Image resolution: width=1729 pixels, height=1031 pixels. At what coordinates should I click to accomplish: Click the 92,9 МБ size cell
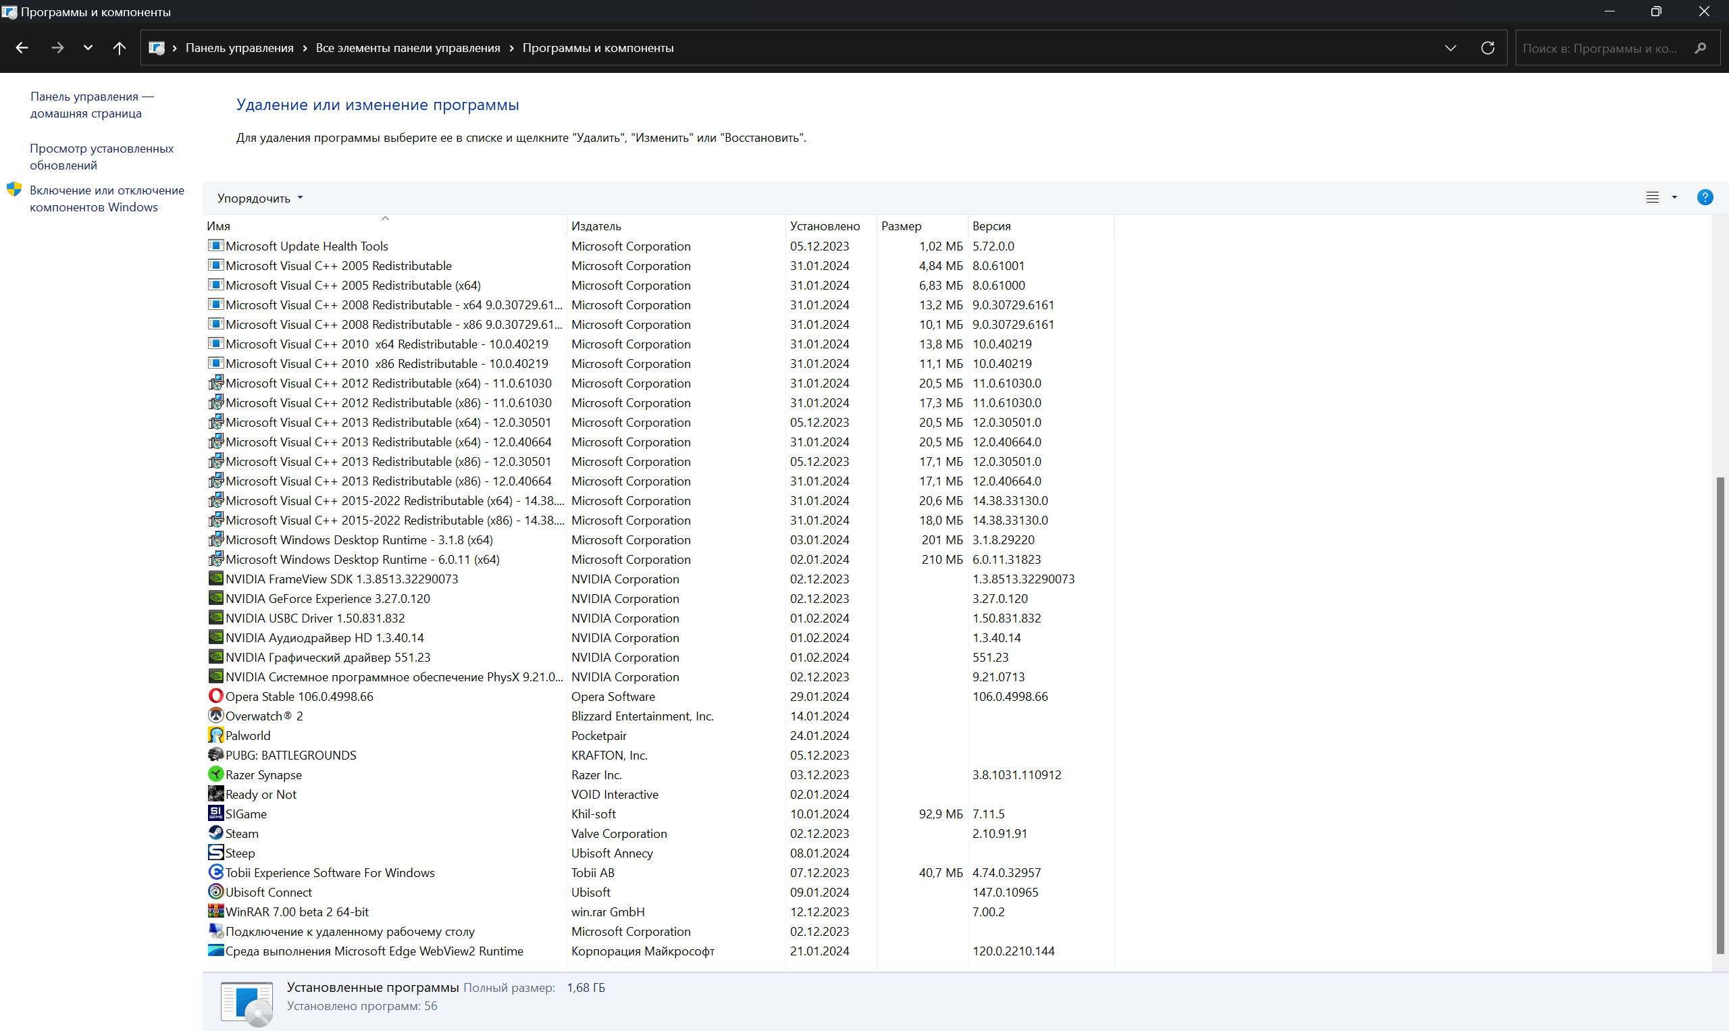pyautogui.click(x=940, y=814)
